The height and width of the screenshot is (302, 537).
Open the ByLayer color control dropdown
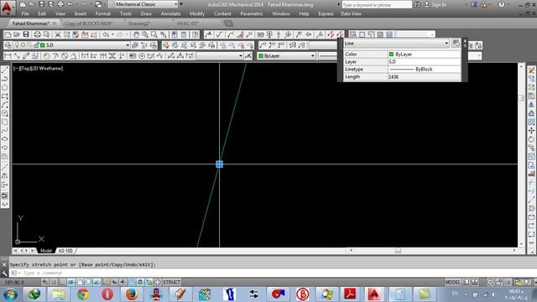(x=286, y=56)
